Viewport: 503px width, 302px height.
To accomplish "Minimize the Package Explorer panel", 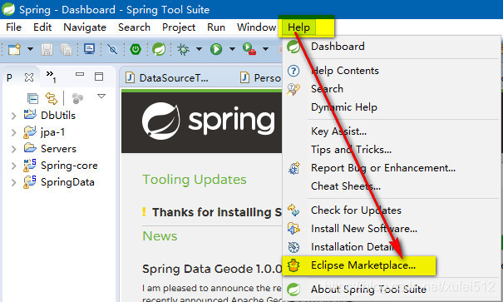I will [x=80, y=74].
